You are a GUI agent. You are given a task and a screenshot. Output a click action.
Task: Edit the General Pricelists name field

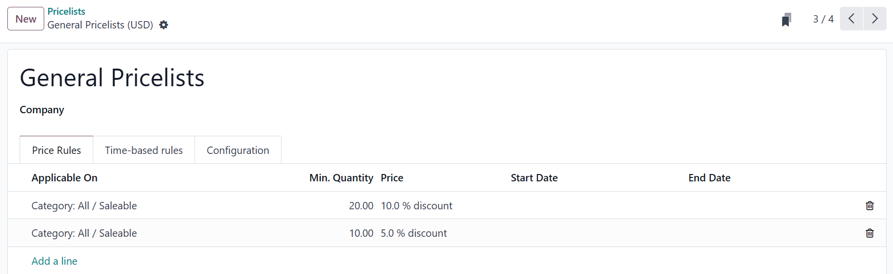pyautogui.click(x=112, y=78)
